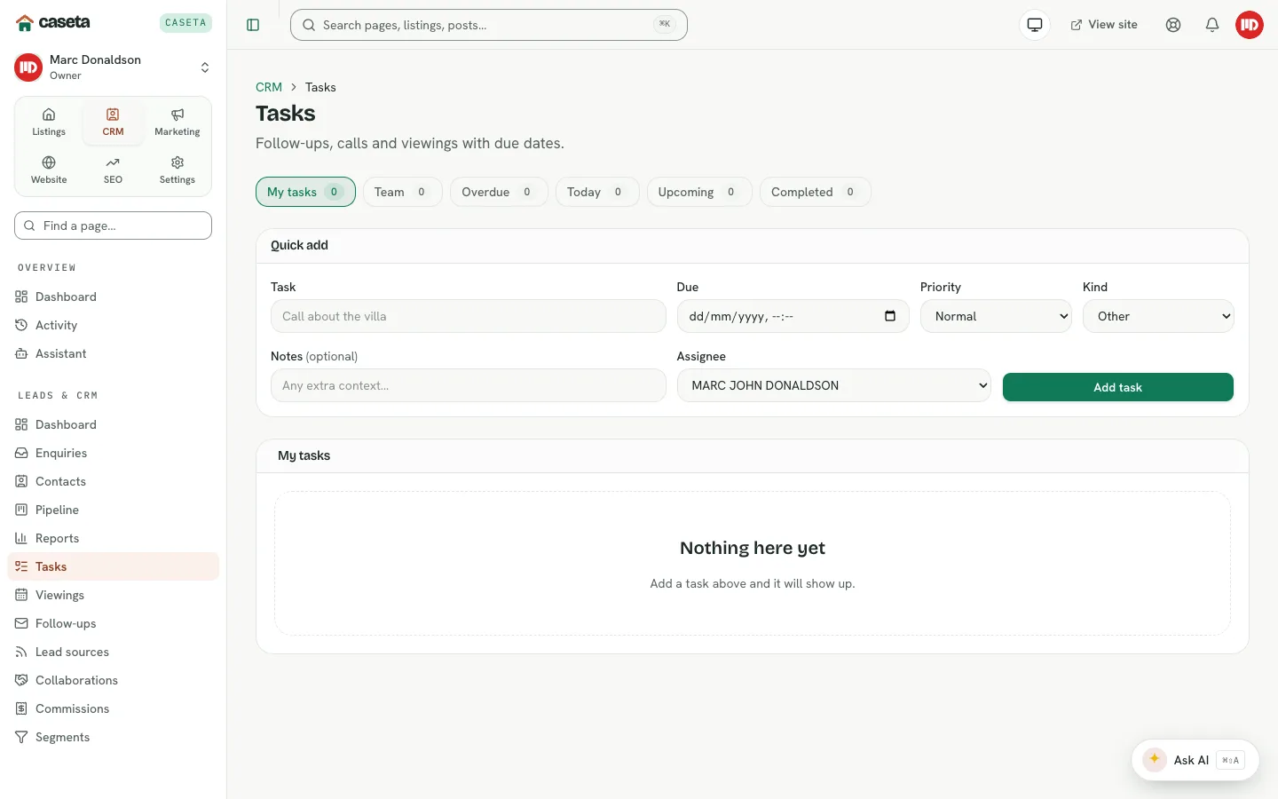The height and width of the screenshot is (799, 1278).
Task: Open Enquiries in the sidebar
Action: coord(113,453)
